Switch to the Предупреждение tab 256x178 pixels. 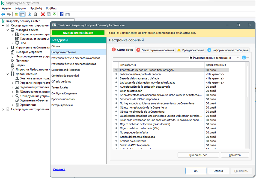pyautogui.click(x=191, y=50)
